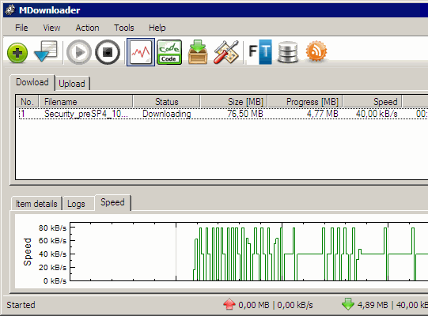Viewport: 428px width, 316px height.
Task: Click the 4,89 MB download total text
Action: click(x=373, y=305)
